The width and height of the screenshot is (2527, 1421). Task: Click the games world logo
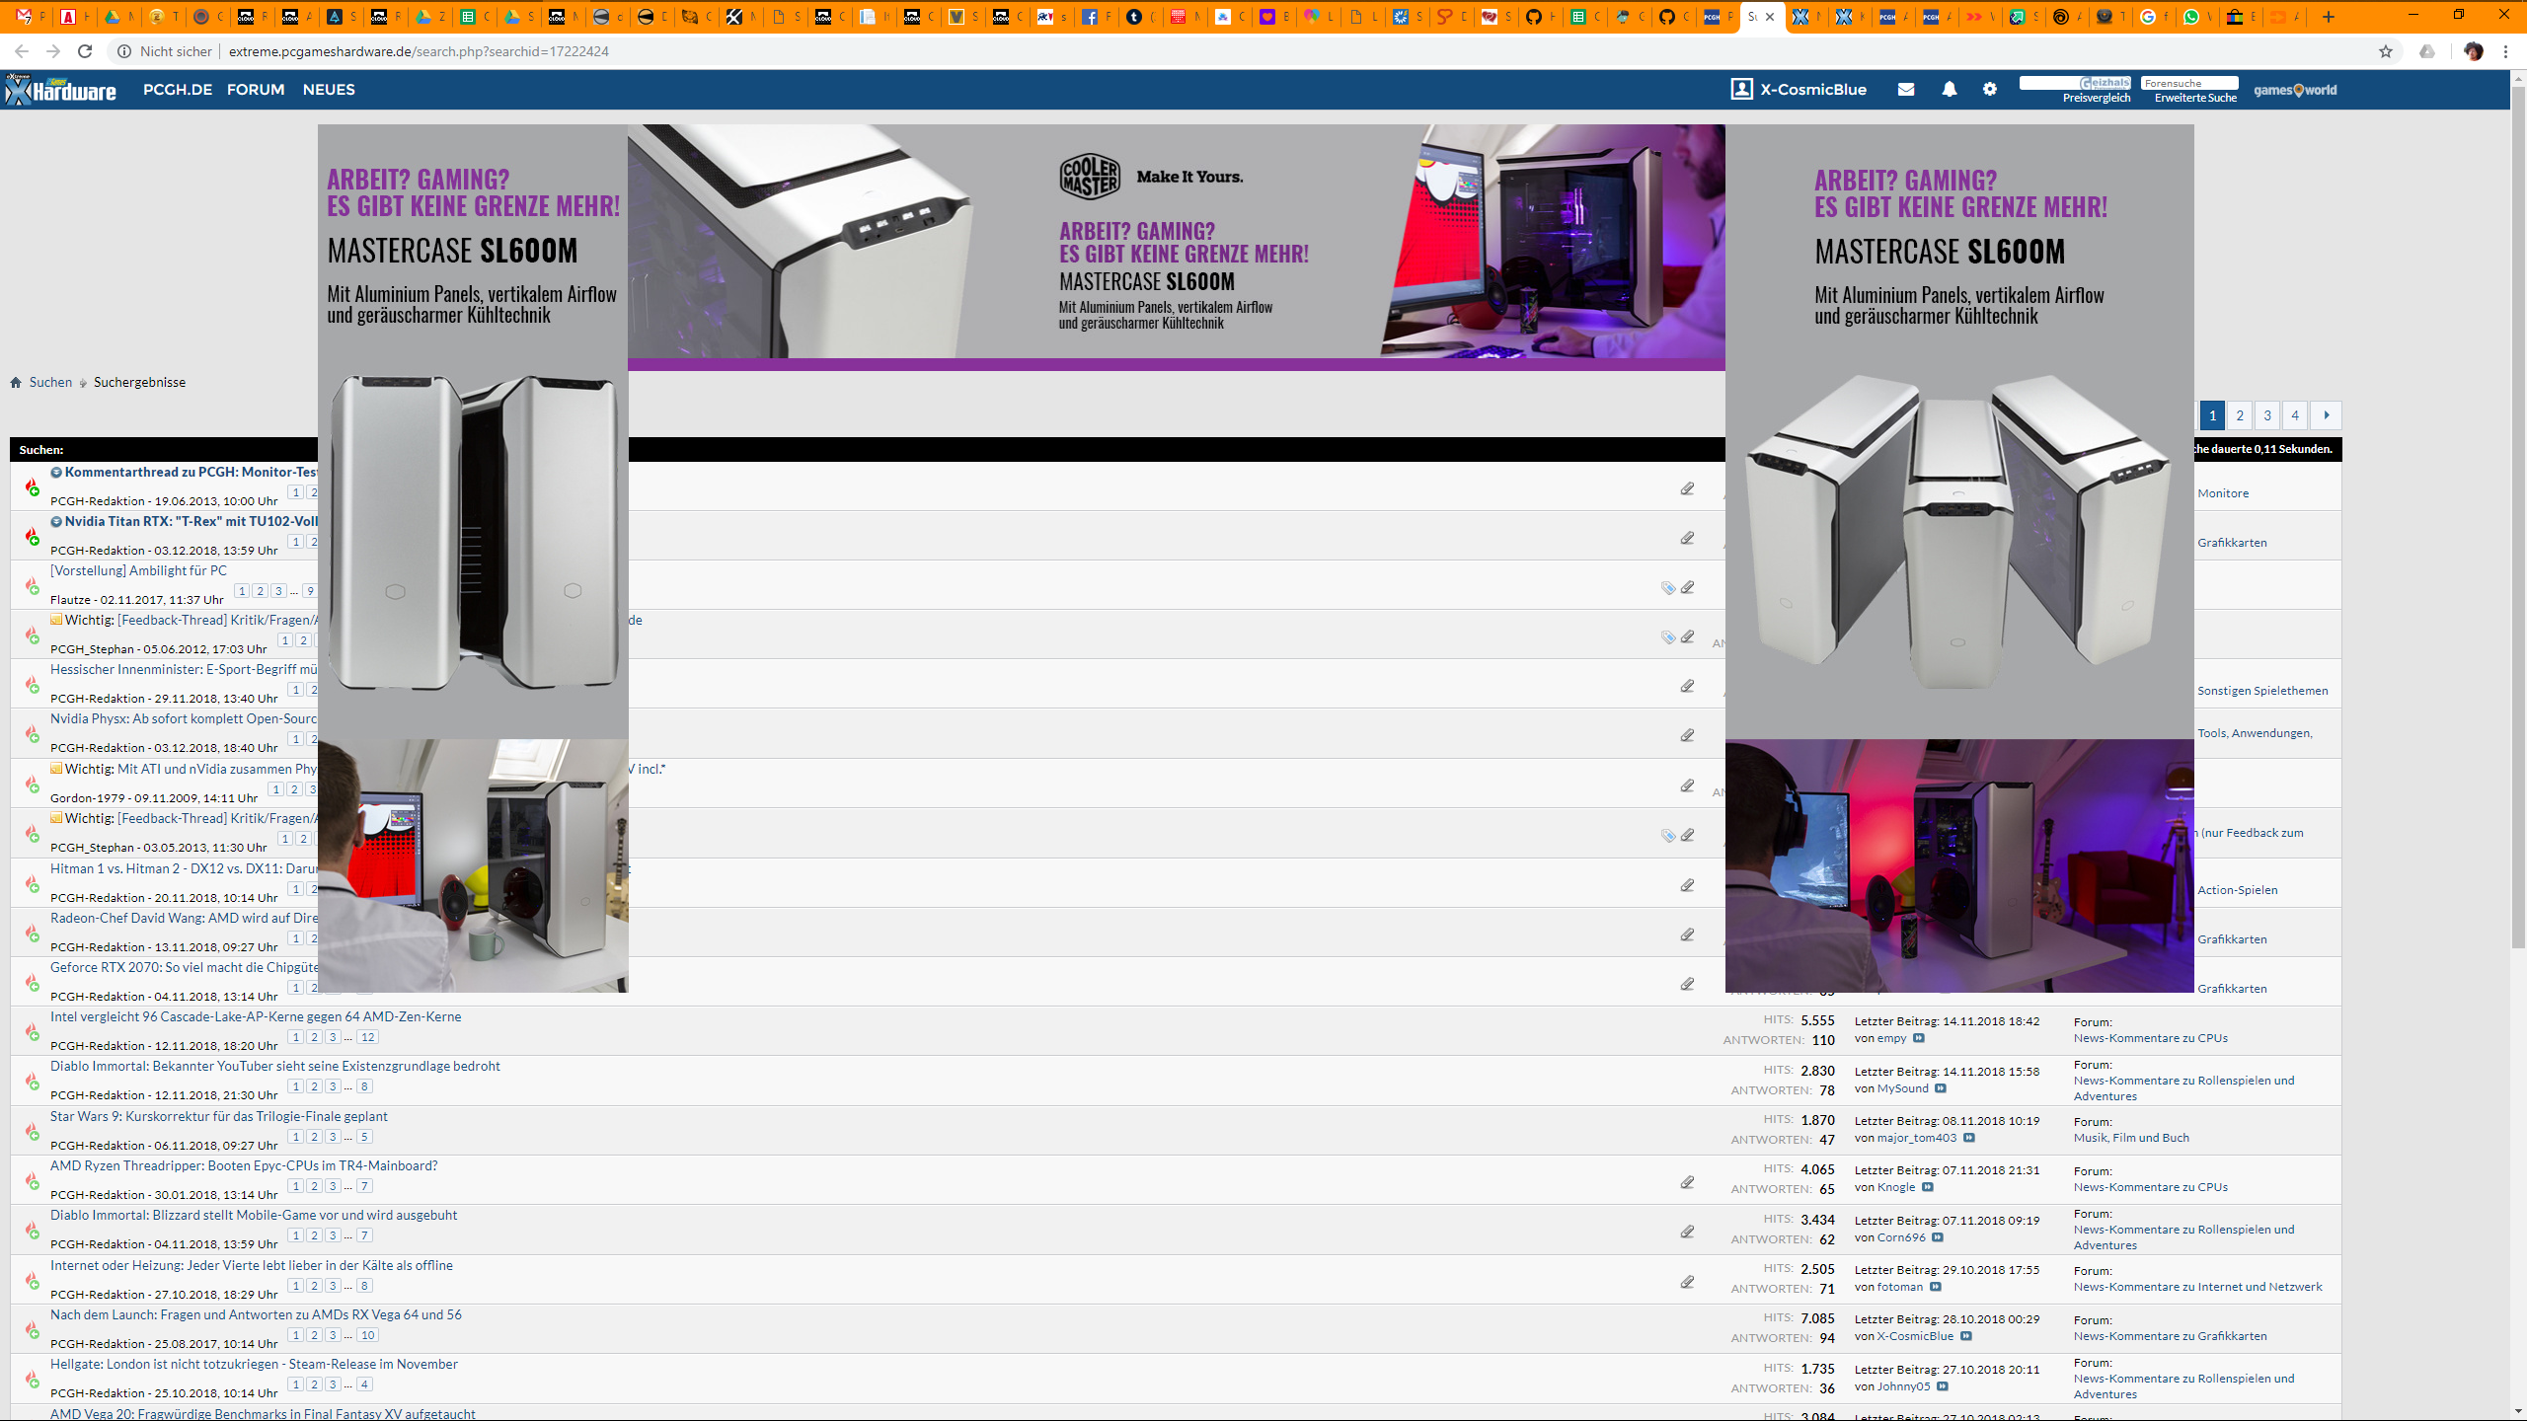(x=2294, y=90)
